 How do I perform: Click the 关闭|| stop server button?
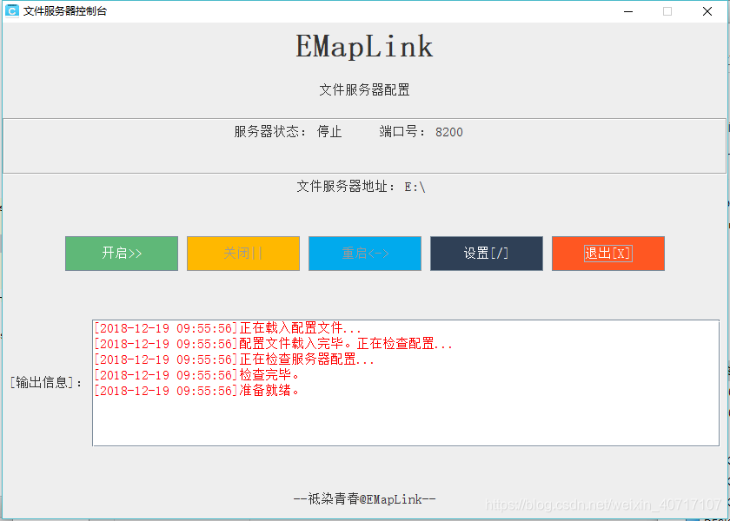pos(243,254)
